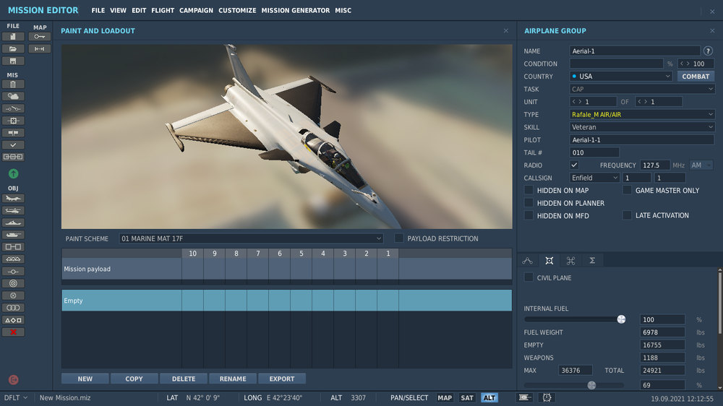Select the airplane group placement tool

point(13,199)
